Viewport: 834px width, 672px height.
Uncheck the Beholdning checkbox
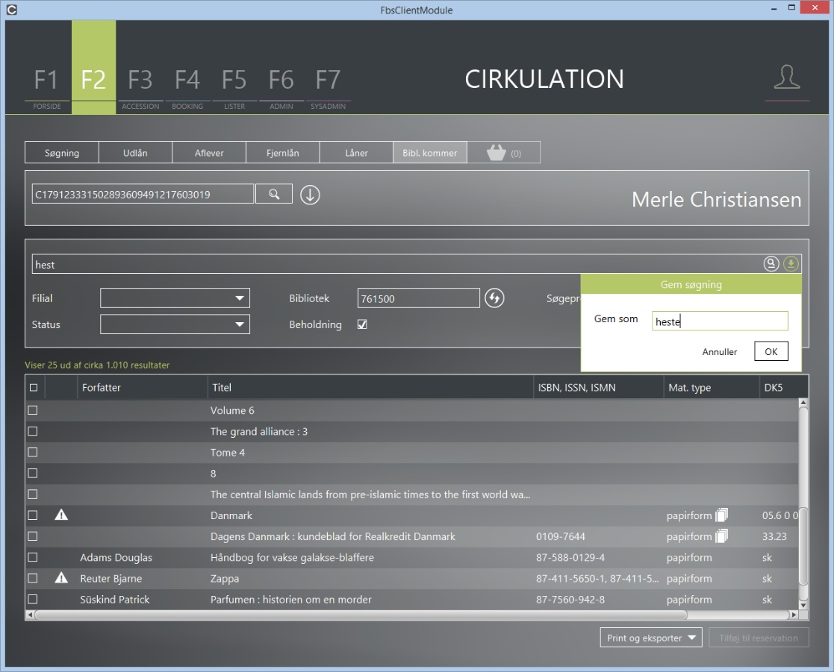point(362,324)
